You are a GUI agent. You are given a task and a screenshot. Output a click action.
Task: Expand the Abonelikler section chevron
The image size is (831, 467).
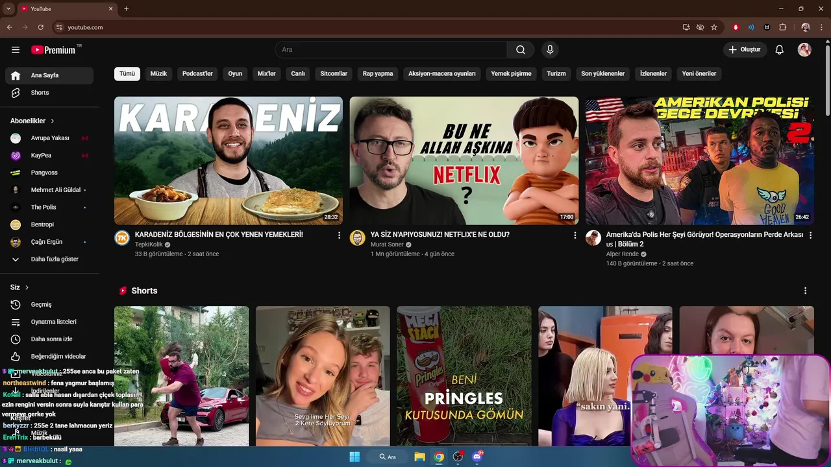pyautogui.click(x=53, y=121)
